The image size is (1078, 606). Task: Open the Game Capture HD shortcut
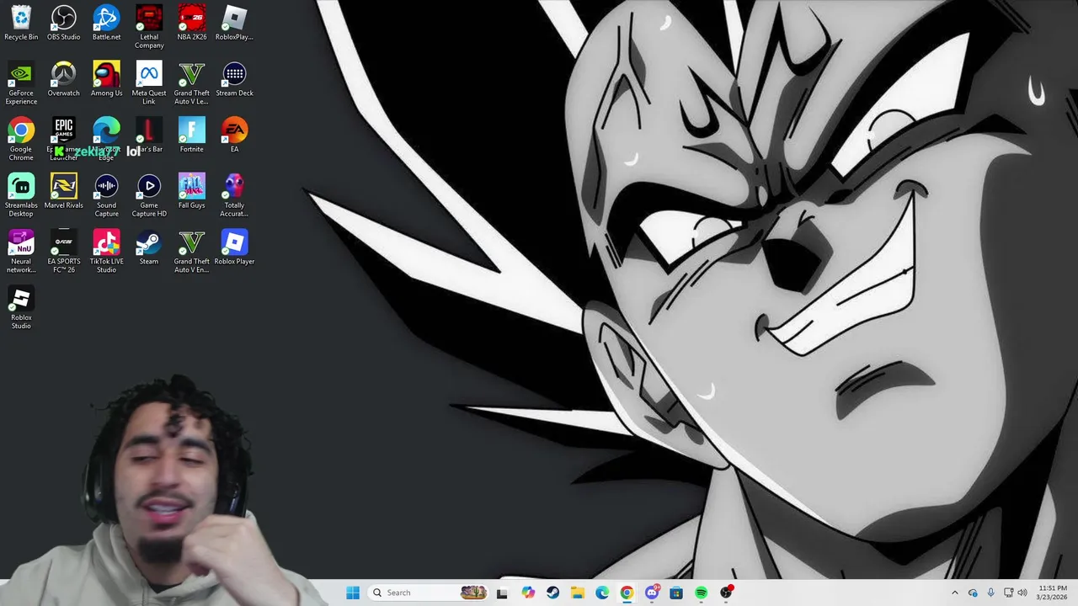click(149, 195)
